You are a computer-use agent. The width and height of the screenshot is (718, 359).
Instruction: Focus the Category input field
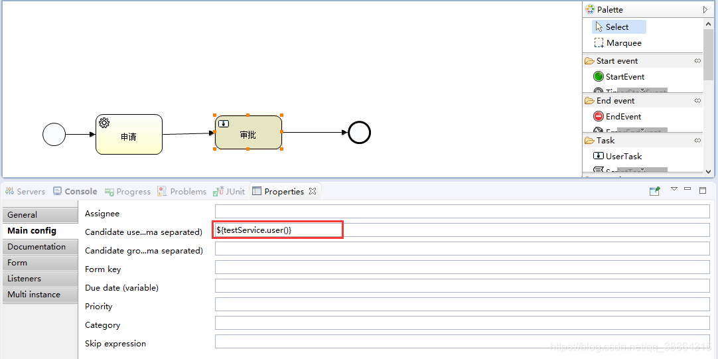point(463,323)
